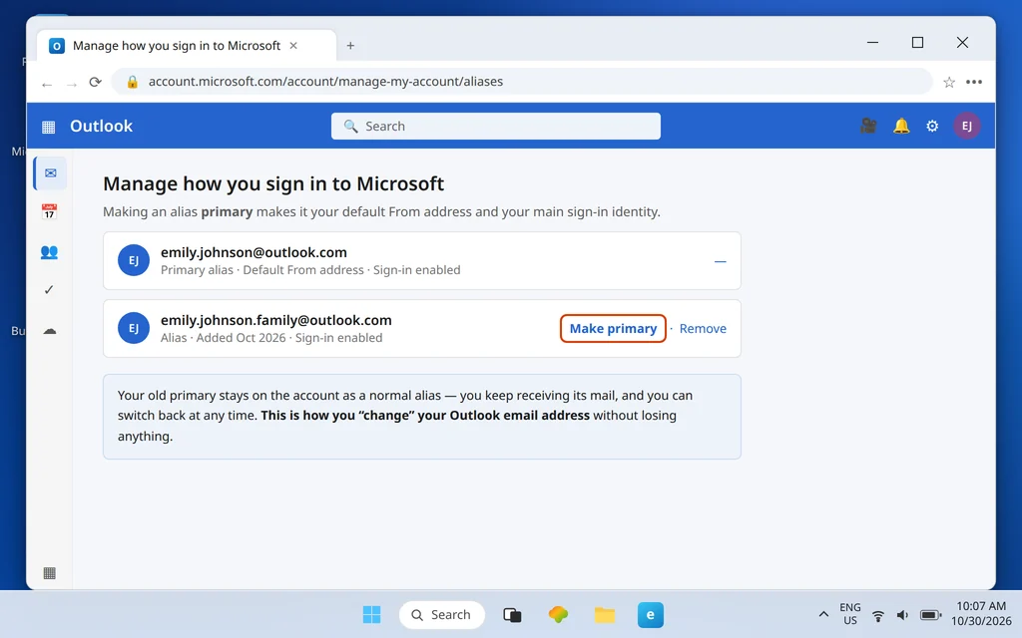This screenshot has width=1022, height=638.
Task: Open the EJ account avatar menu
Action: tap(967, 126)
